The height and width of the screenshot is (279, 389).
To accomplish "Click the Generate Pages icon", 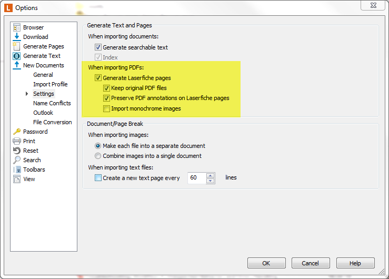I will (x=17, y=46).
